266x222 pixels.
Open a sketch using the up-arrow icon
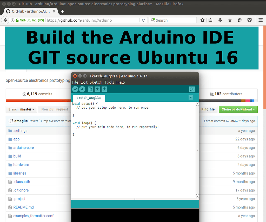tap(97, 89)
